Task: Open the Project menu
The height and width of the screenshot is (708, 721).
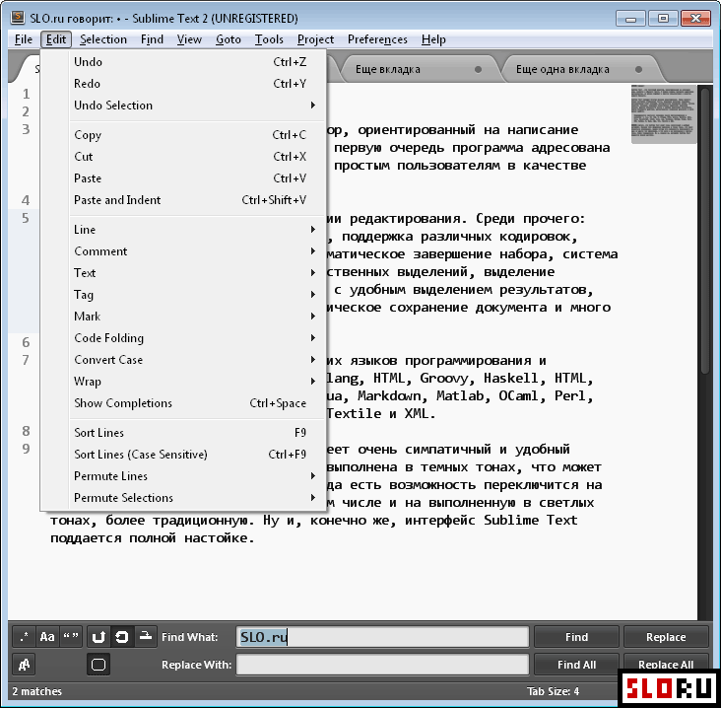Action: coord(315,39)
